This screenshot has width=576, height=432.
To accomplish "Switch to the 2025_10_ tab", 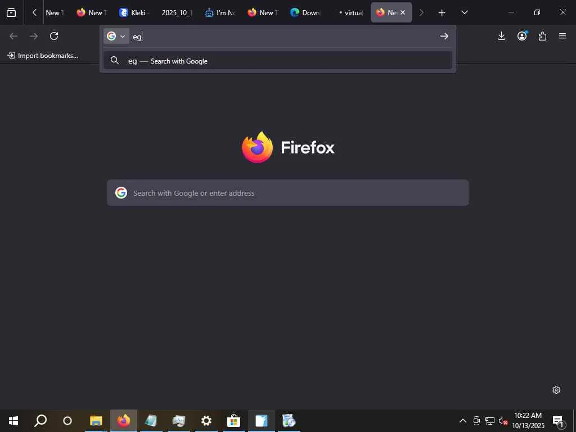I will (x=177, y=12).
